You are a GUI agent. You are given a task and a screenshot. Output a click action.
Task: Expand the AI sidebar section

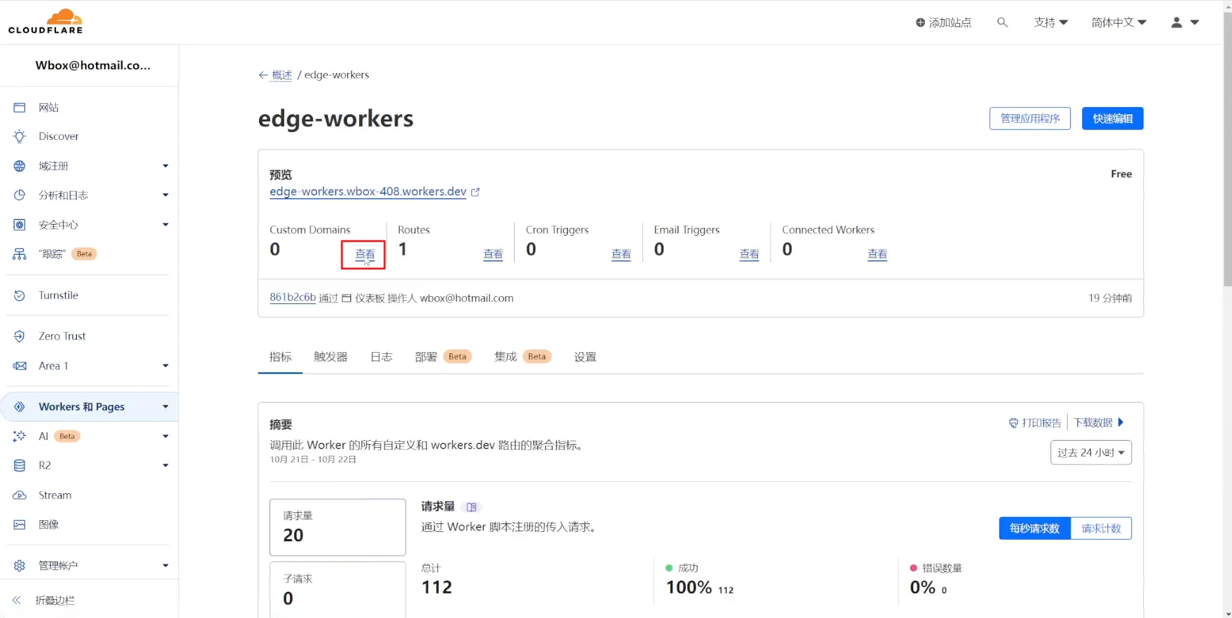[x=166, y=436]
